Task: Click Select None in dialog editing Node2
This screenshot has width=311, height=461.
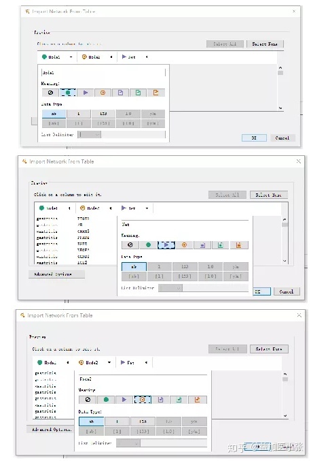Action: (x=269, y=349)
